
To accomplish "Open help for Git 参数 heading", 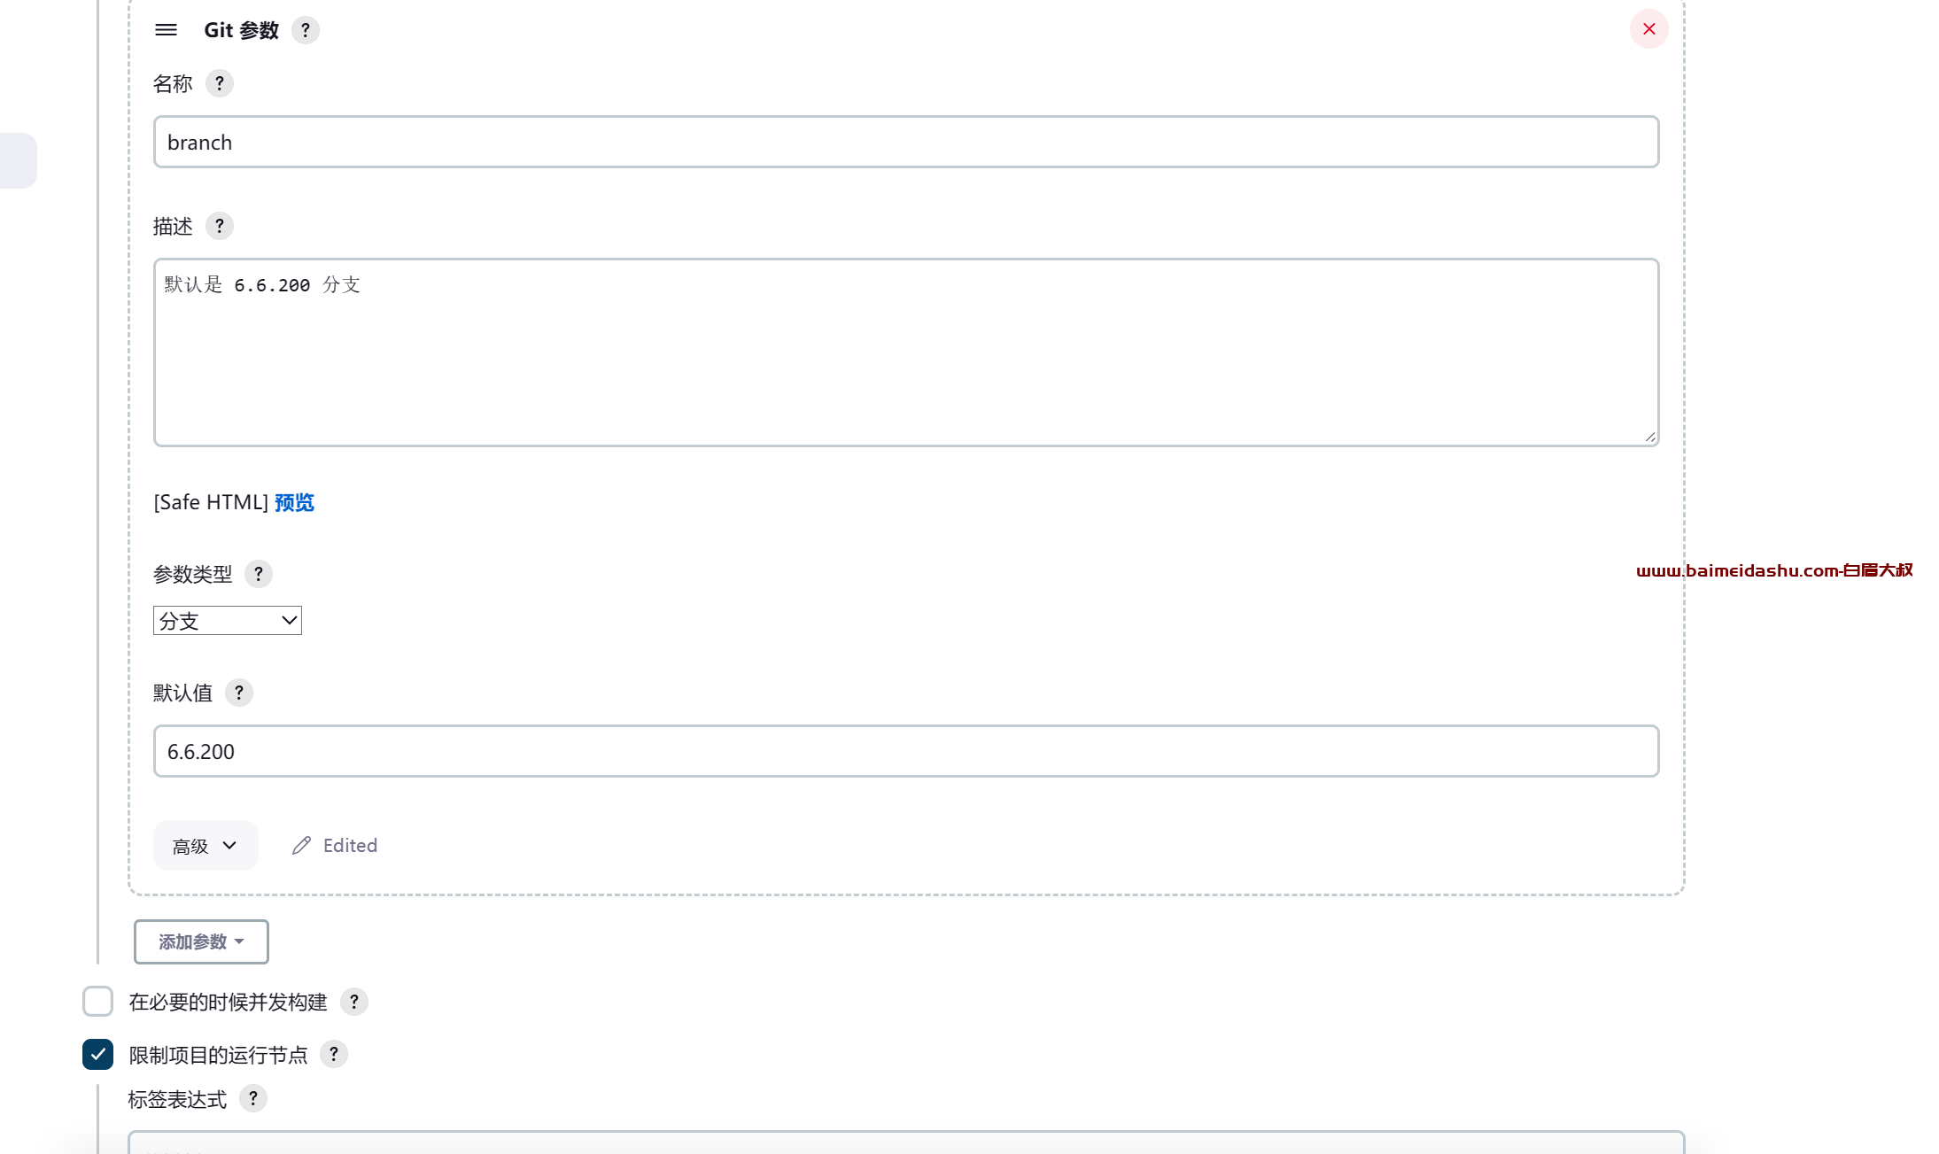I will [x=306, y=30].
